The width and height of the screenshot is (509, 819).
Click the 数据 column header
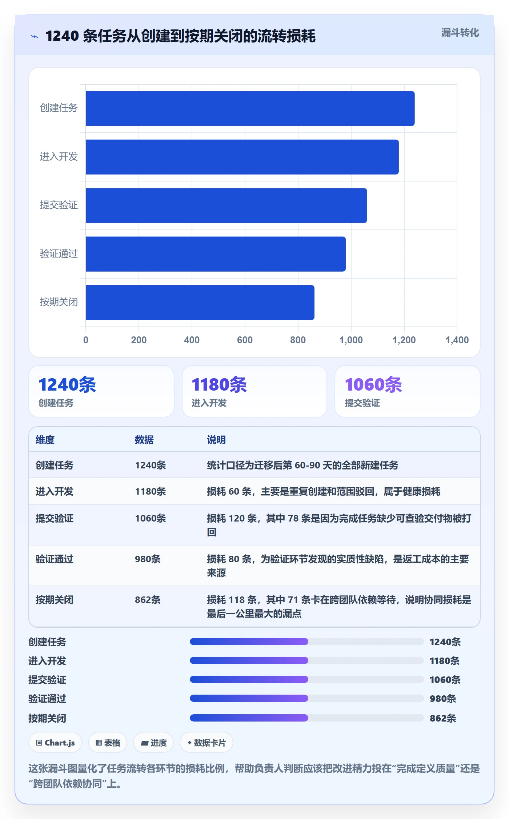click(x=144, y=440)
